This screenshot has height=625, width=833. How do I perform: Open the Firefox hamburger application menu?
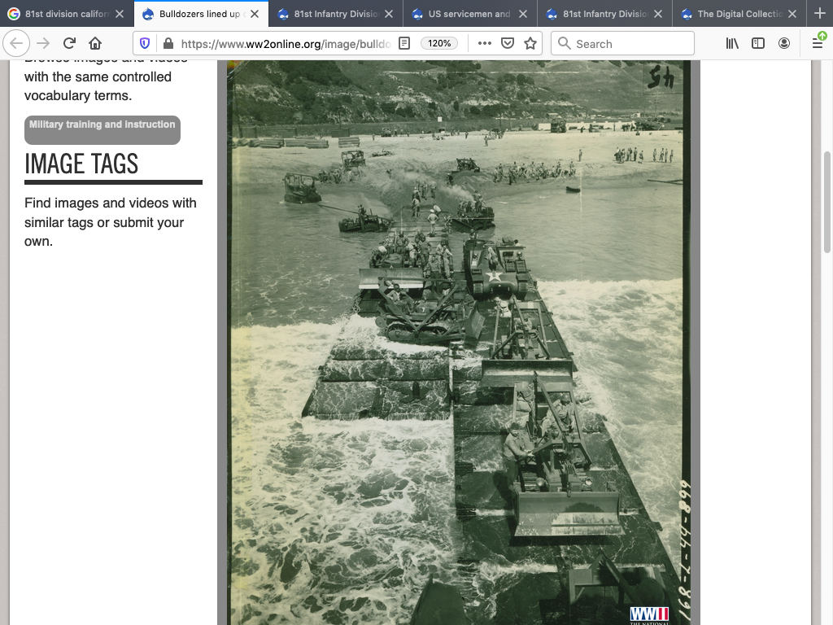point(818,44)
